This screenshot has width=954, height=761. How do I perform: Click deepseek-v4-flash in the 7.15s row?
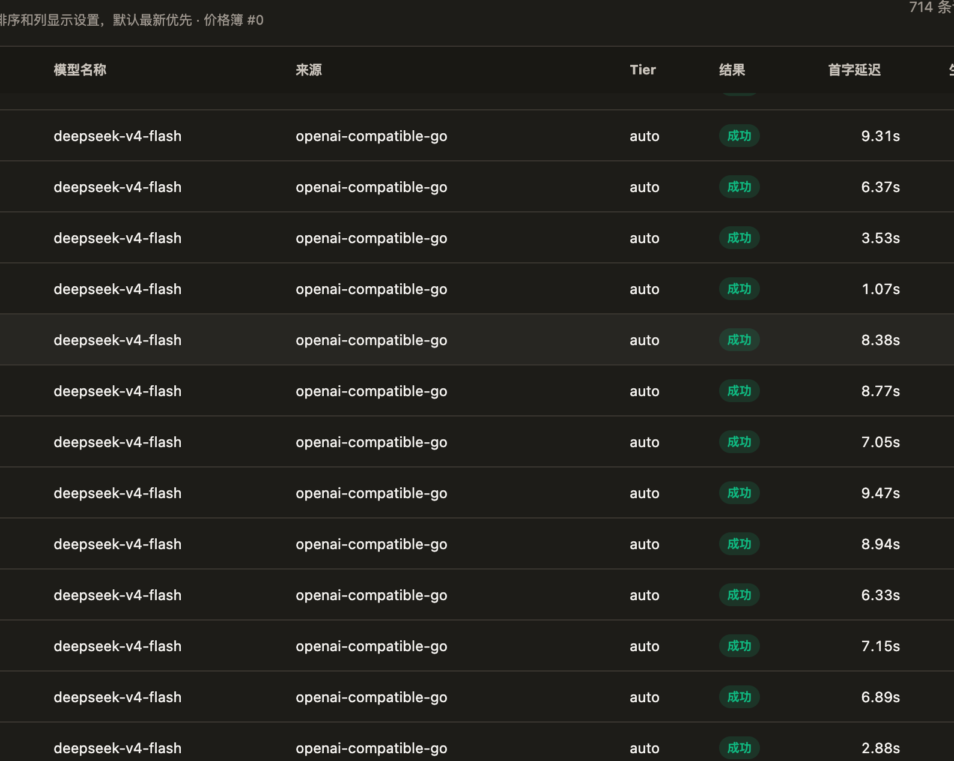(118, 646)
